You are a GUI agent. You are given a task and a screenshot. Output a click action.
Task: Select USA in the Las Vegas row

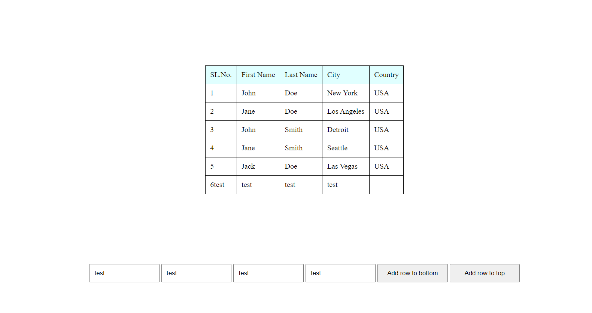[x=386, y=166]
